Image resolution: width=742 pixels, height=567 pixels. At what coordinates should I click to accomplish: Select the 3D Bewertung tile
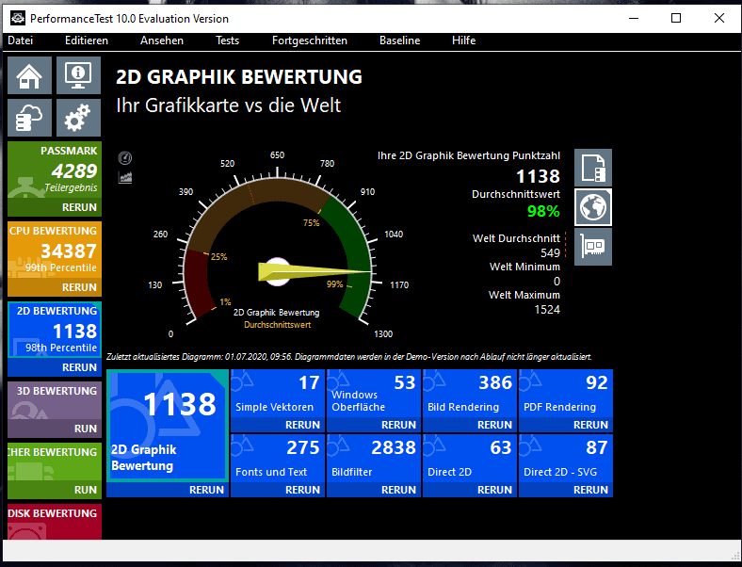55,400
